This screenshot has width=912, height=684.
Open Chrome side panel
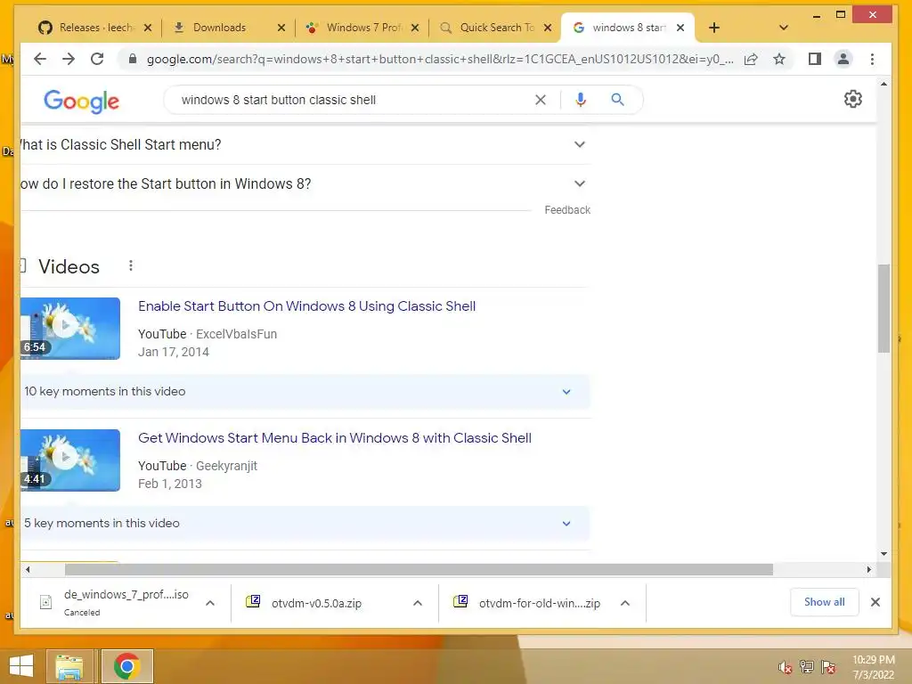815,59
